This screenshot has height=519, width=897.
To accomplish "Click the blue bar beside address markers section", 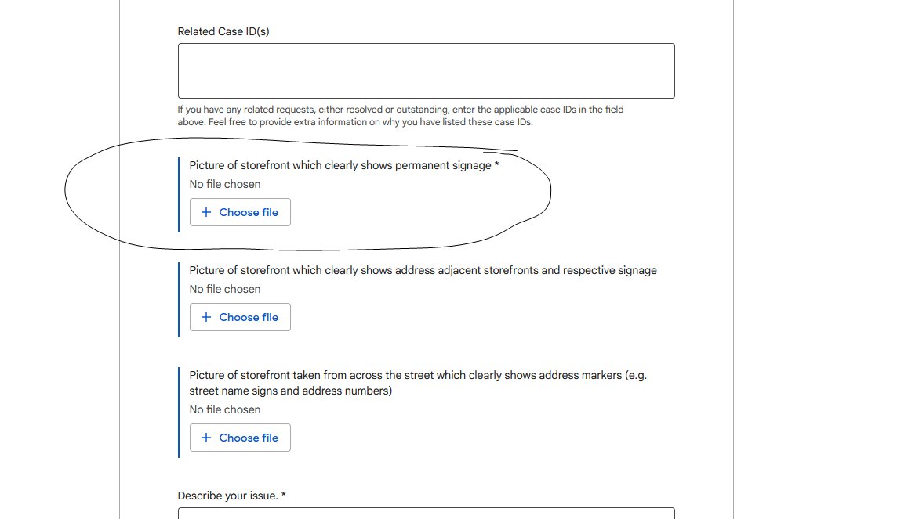I will [179, 413].
